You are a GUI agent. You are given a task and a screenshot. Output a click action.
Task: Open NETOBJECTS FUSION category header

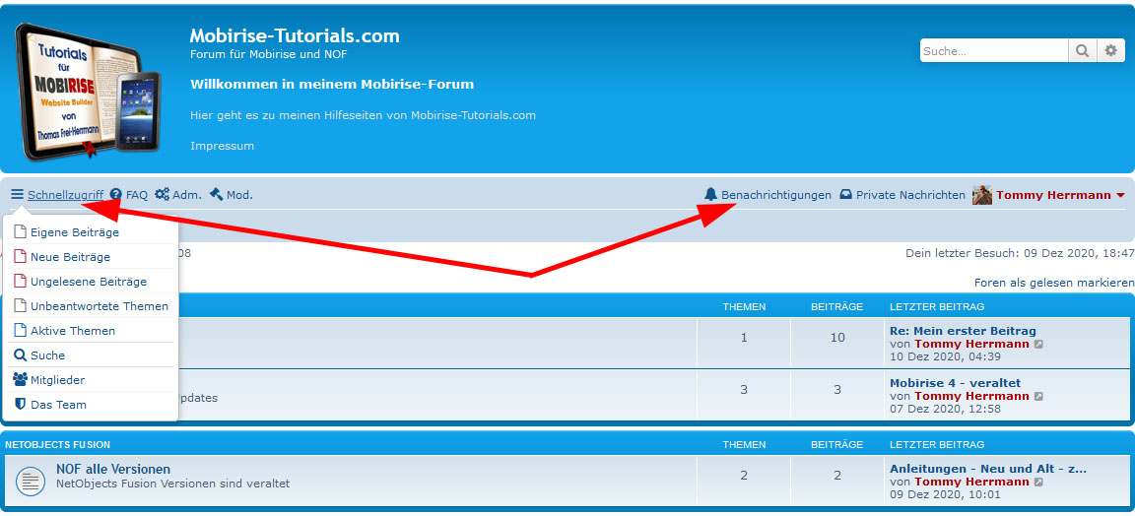point(58,444)
